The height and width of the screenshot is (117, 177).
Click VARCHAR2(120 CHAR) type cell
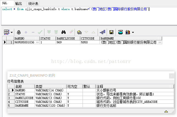(50, 106)
